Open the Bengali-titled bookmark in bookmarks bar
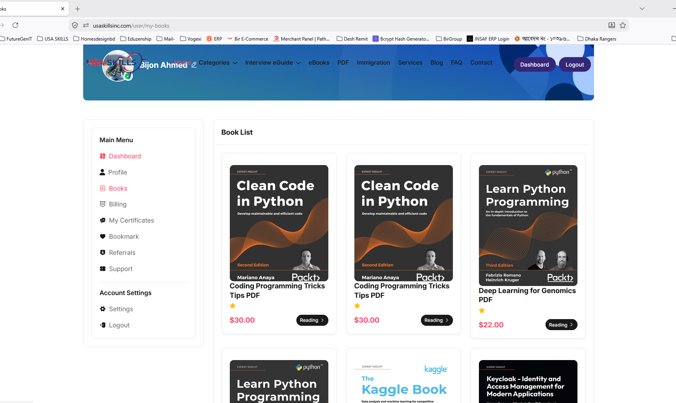The height and width of the screenshot is (403, 676). click(x=542, y=39)
